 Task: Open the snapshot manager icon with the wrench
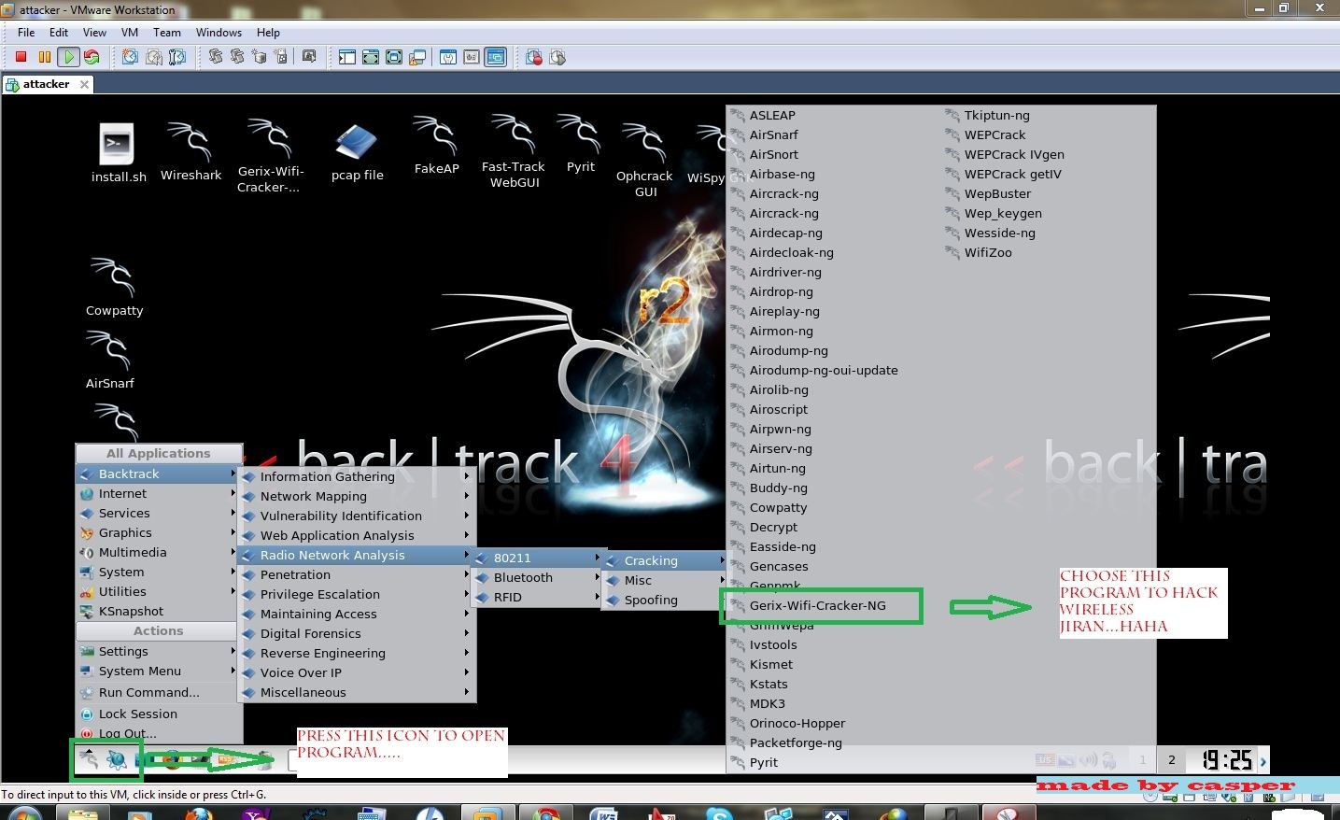tap(176, 57)
